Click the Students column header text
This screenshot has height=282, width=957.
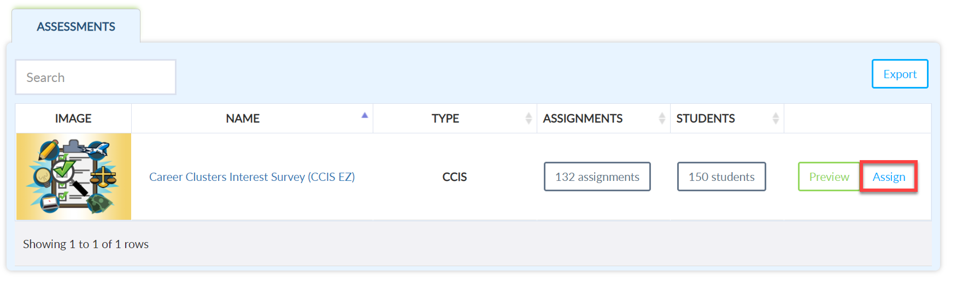[706, 119]
